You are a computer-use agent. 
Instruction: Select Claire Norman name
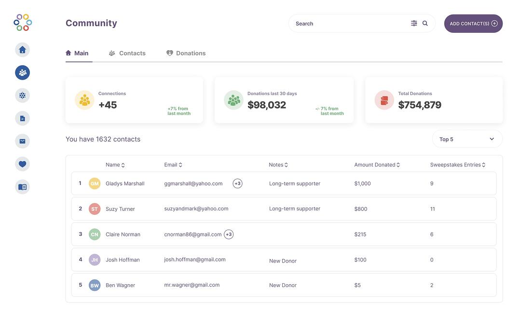(x=123, y=235)
